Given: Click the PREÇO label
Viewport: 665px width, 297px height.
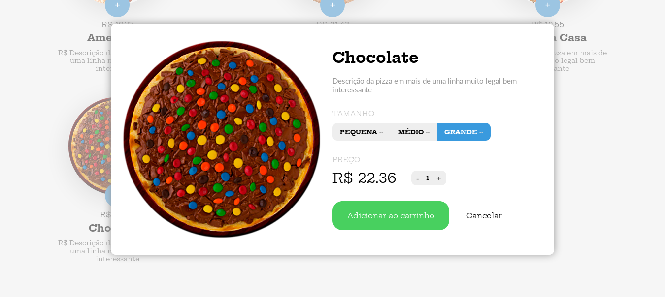Looking at the screenshot, I should point(346,160).
